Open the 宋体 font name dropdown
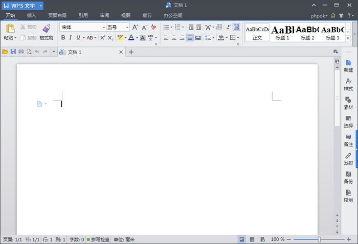The image size is (358, 244). pos(104,27)
